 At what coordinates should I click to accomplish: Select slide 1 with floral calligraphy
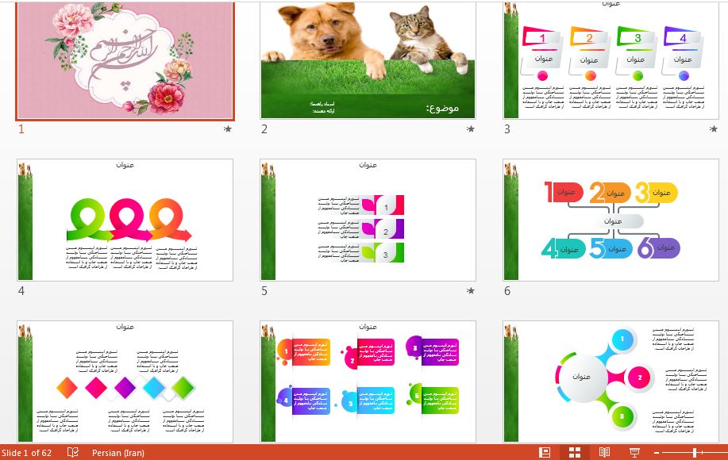pyautogui.click(x=125, y=60)
